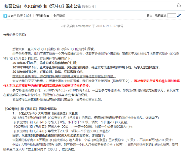Click the 亲爱的各位玩家 greeting line
Screen dimensions: 185x154
(x=14, y=35)
